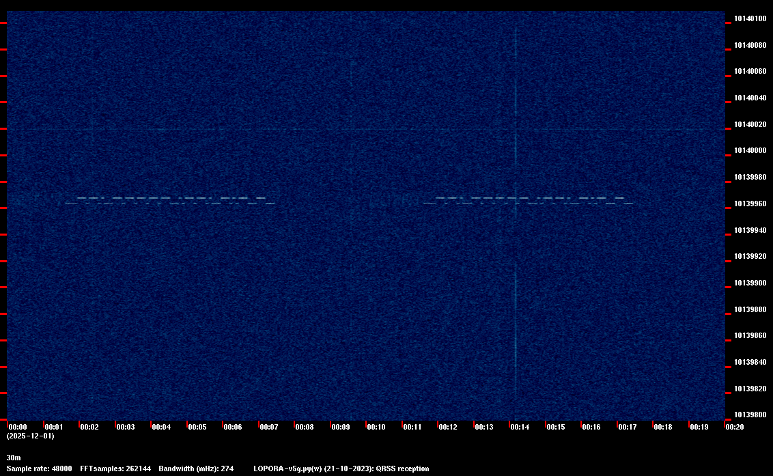Click the 10140060 frequency label
The image size is (773, 476).
(750, 72)
